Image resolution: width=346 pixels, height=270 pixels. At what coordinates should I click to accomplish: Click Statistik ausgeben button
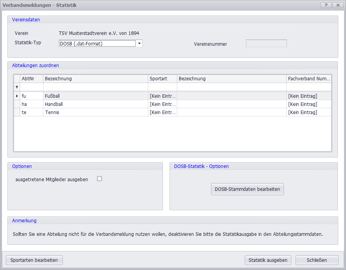coord(268,260)
